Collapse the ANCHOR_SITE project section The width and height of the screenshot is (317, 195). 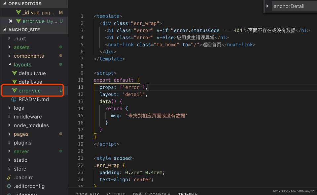(x=4, y=30)
